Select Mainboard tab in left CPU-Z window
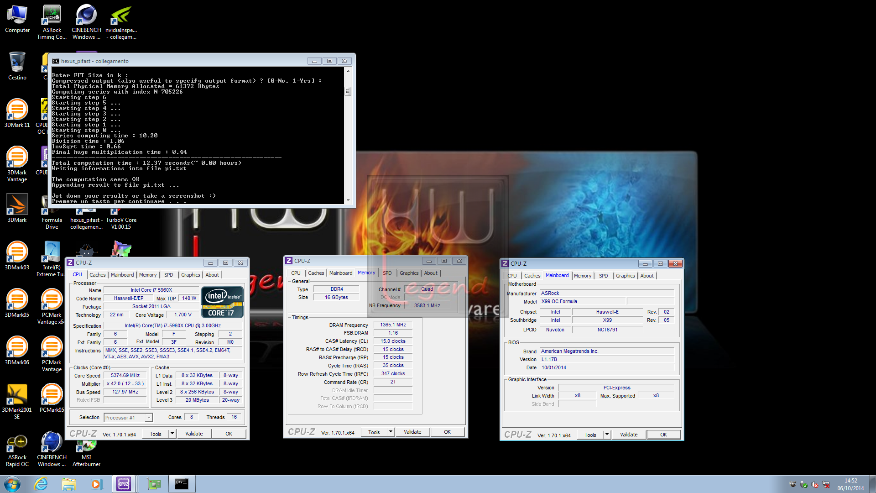876x493 pixels. (x=122, y=275)
